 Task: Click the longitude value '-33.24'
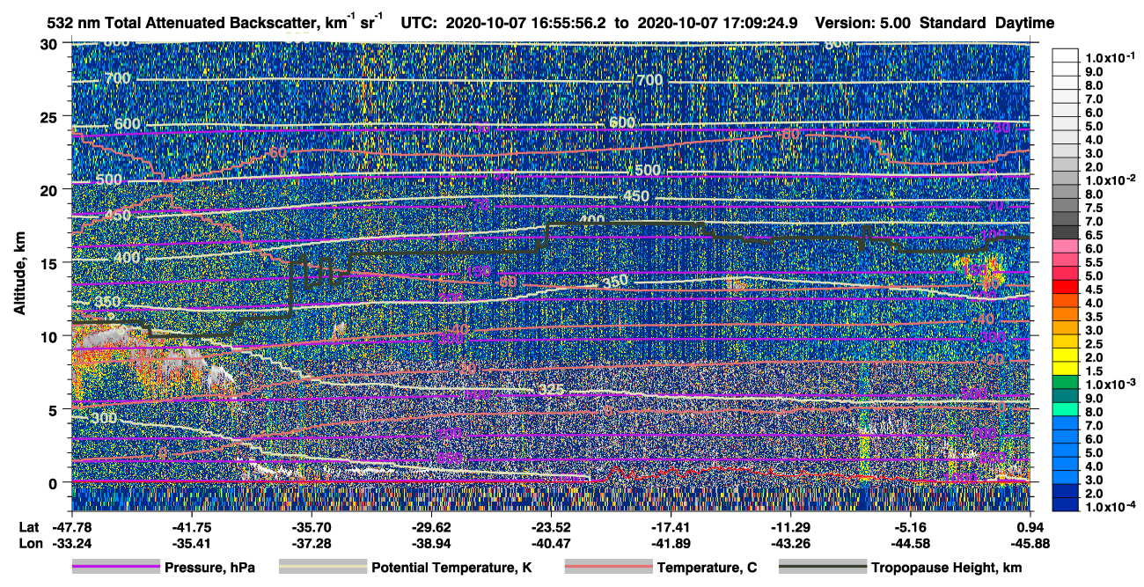coord(71,543)
